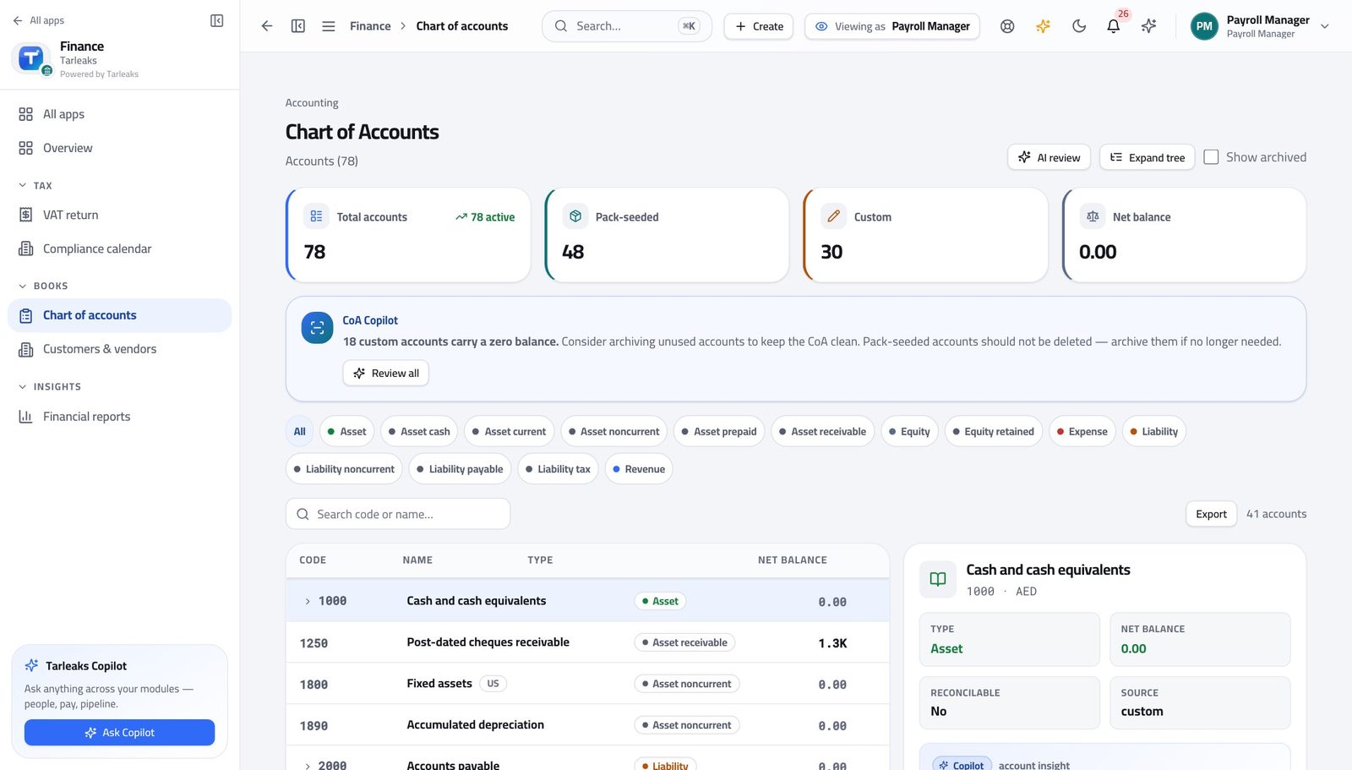Click the CoA Copilot blue icon

tap(317, 327)
